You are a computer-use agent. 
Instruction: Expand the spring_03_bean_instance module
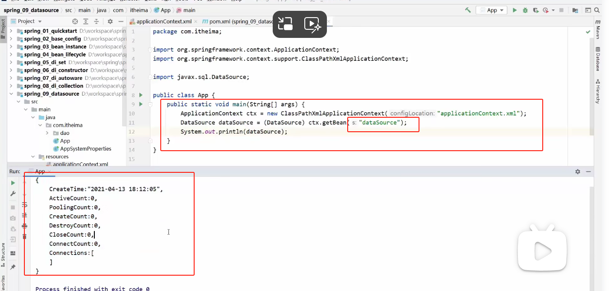pyautogui.click(x=11, y=46)
